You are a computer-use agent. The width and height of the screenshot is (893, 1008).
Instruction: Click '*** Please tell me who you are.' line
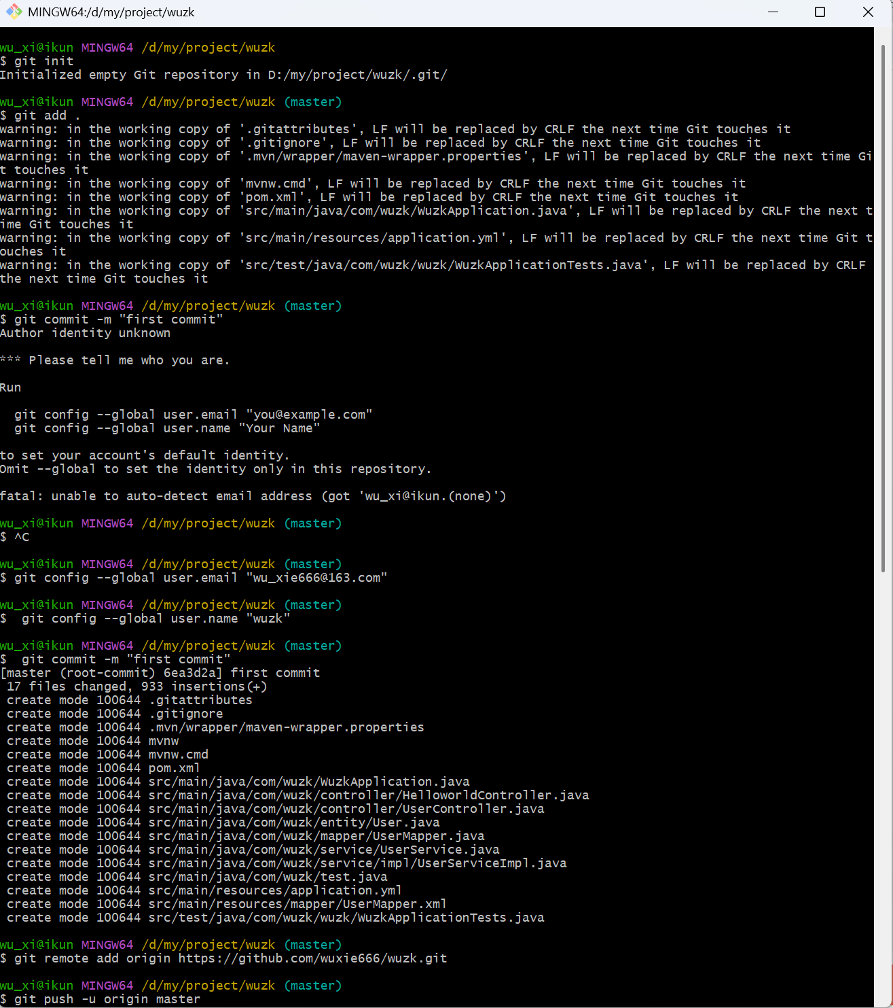[115, 360]
